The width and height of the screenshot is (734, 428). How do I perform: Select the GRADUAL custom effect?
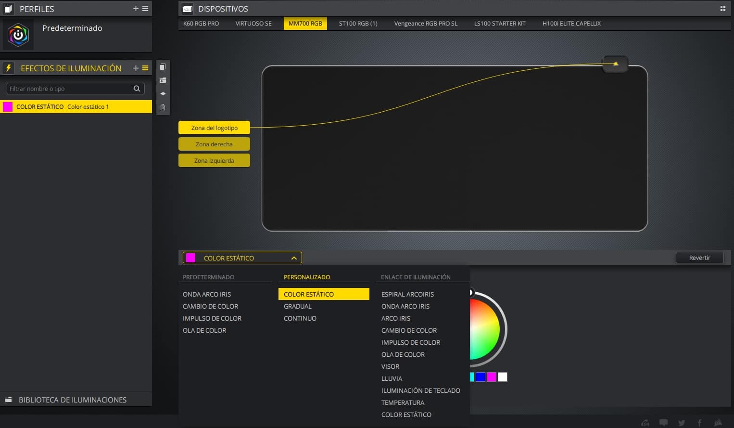298,306
